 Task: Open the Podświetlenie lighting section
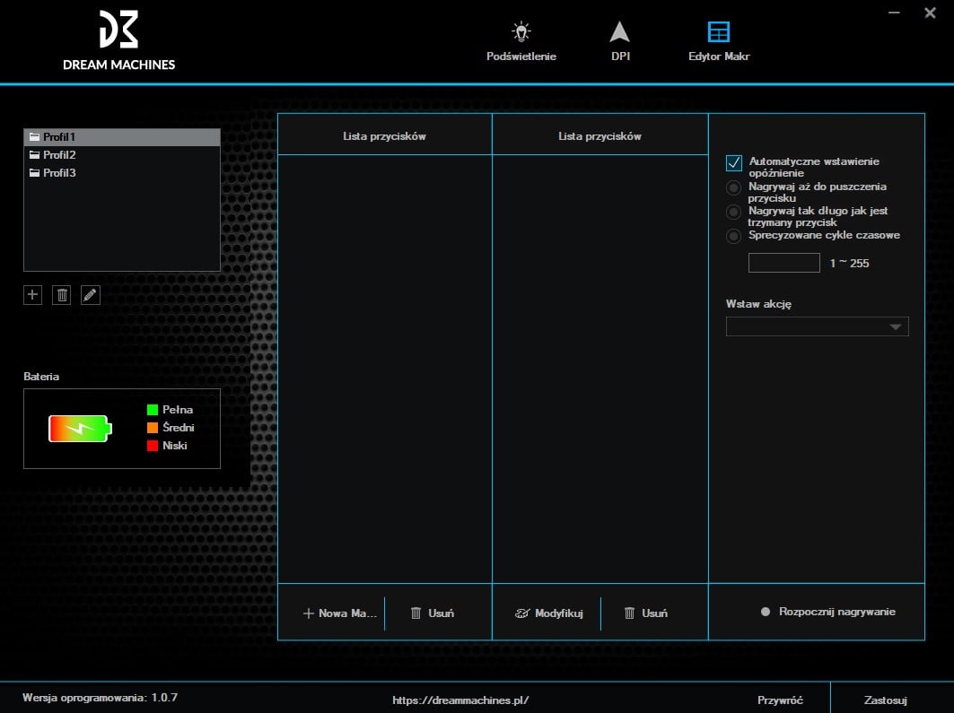pos(521,41)
